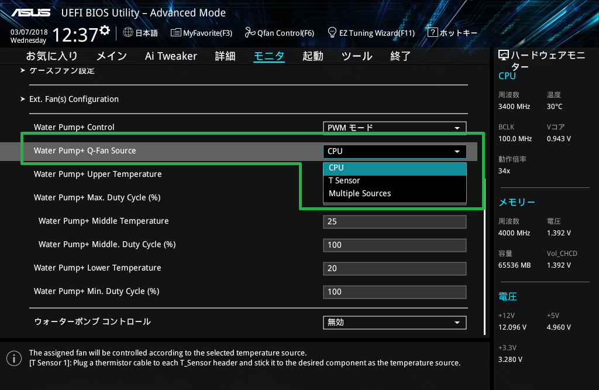599x390 pixels.
Task: Click memory capacity 65536 MB value
Action: [514, 265]
